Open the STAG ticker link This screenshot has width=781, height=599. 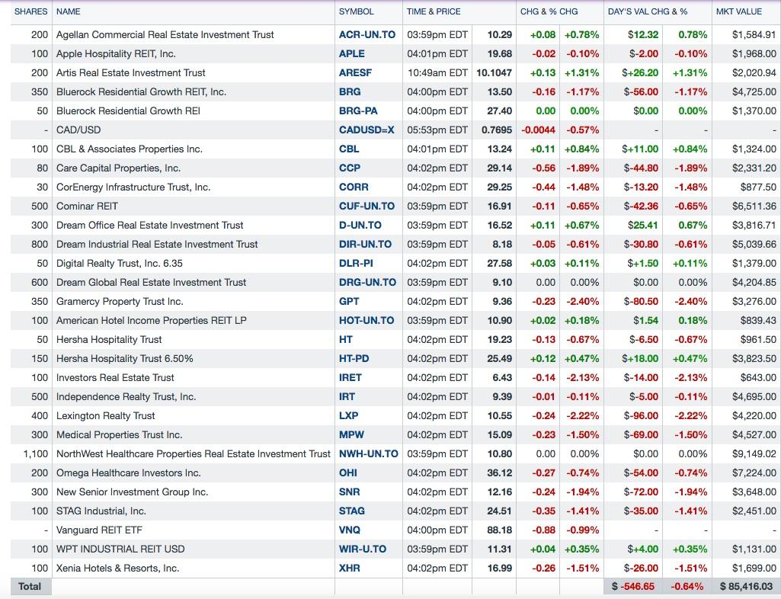[352, 511]
